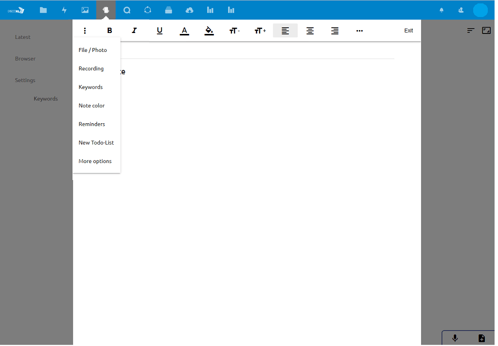Click the three-dot note menu button
The width and height of the screenshot is (498, 346).
pyautogui.click(x=85, y=31)
